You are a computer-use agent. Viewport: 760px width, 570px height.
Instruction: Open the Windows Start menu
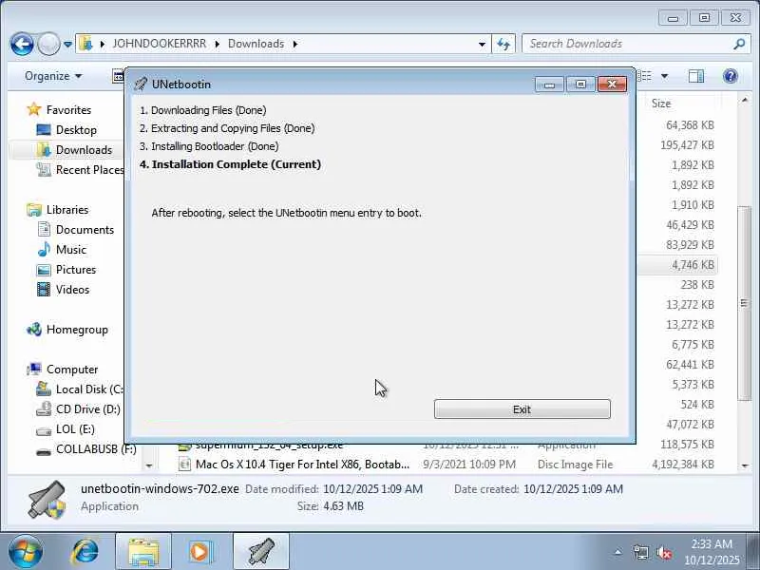pos(26,551)
